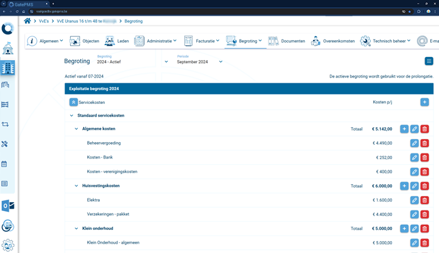The height and width of the screenshot is (253, 439).
Task: Delete the Beheervergoeding row
Action: pos(425,143)
